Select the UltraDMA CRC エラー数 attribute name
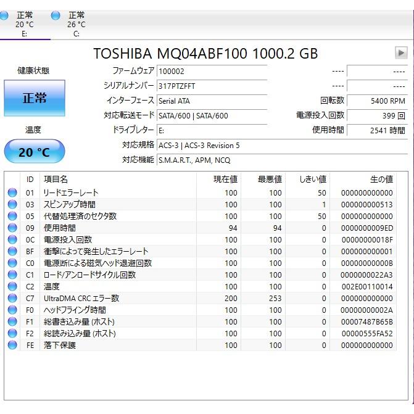This screenshot has width=414, height=414. click(x=81, y=299)
